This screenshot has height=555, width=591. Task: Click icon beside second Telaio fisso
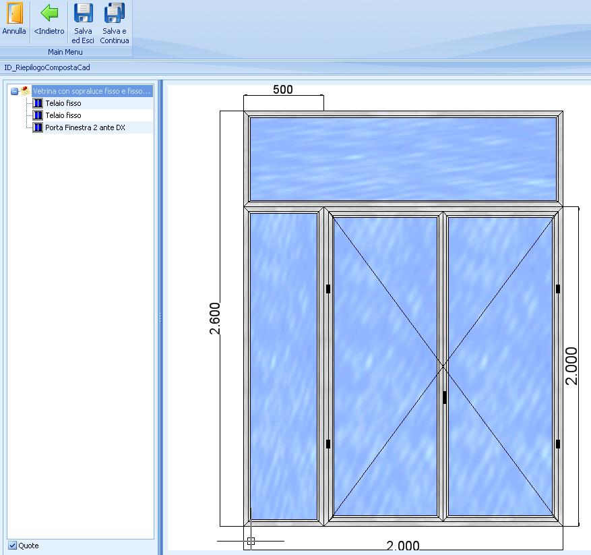[x=38, y=115]
